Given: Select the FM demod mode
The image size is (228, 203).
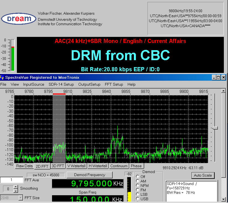Looking at the screenshot, I should [138, 190].
